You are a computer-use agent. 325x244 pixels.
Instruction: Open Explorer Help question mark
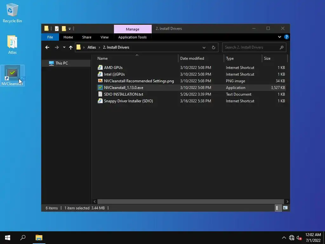(287, 37)
